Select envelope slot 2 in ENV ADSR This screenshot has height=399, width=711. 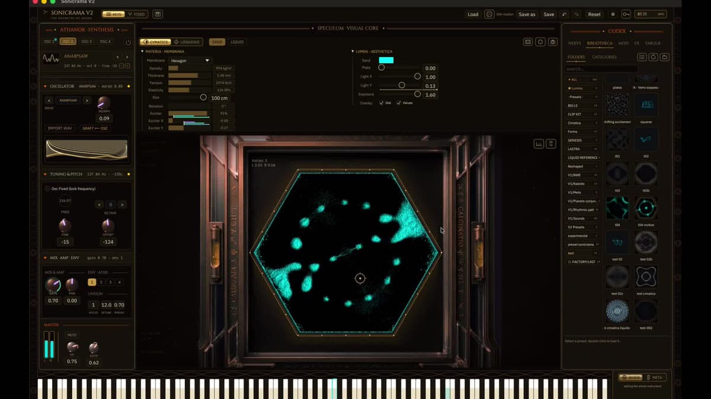click(x=101, y=283)
